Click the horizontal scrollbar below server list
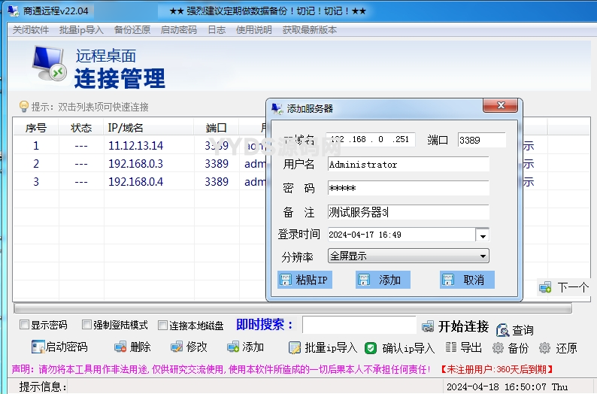Viewport: 597px width, 394px height. [x=292, y=308]
